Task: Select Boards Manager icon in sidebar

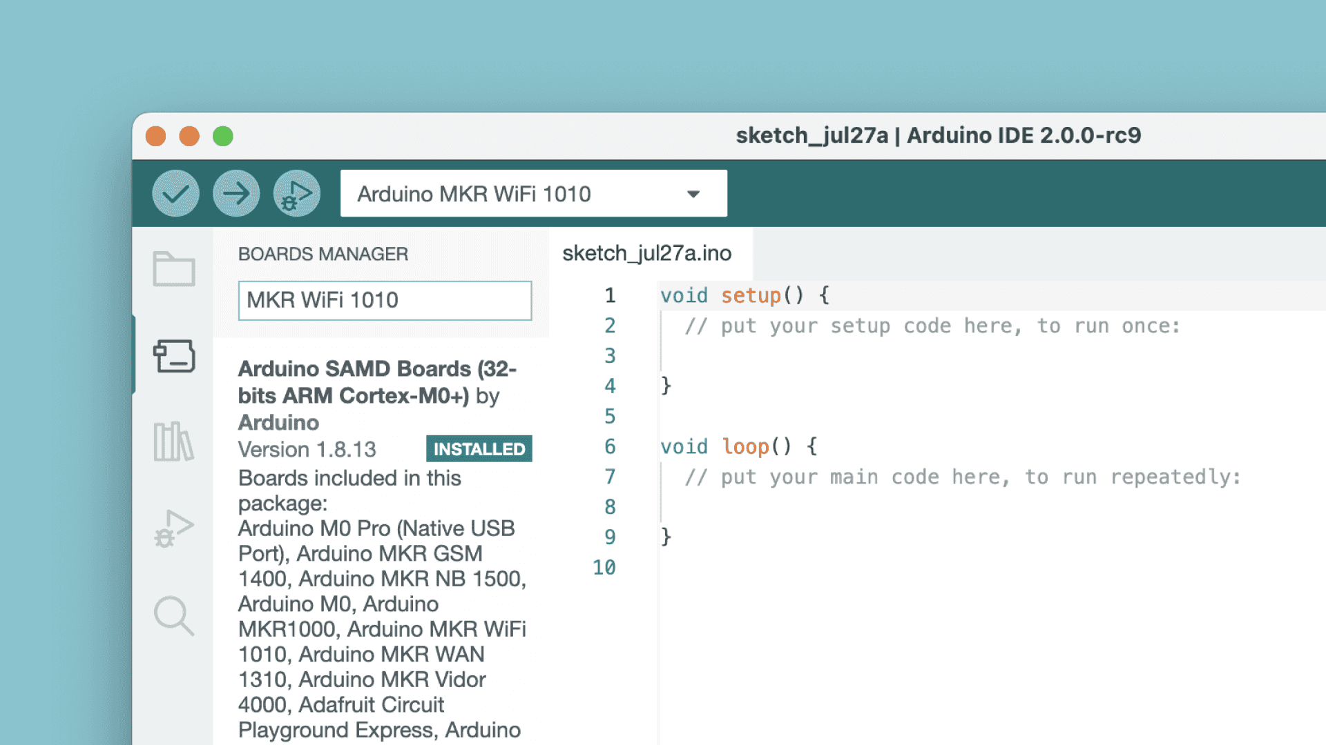Action: pos(173,356)
